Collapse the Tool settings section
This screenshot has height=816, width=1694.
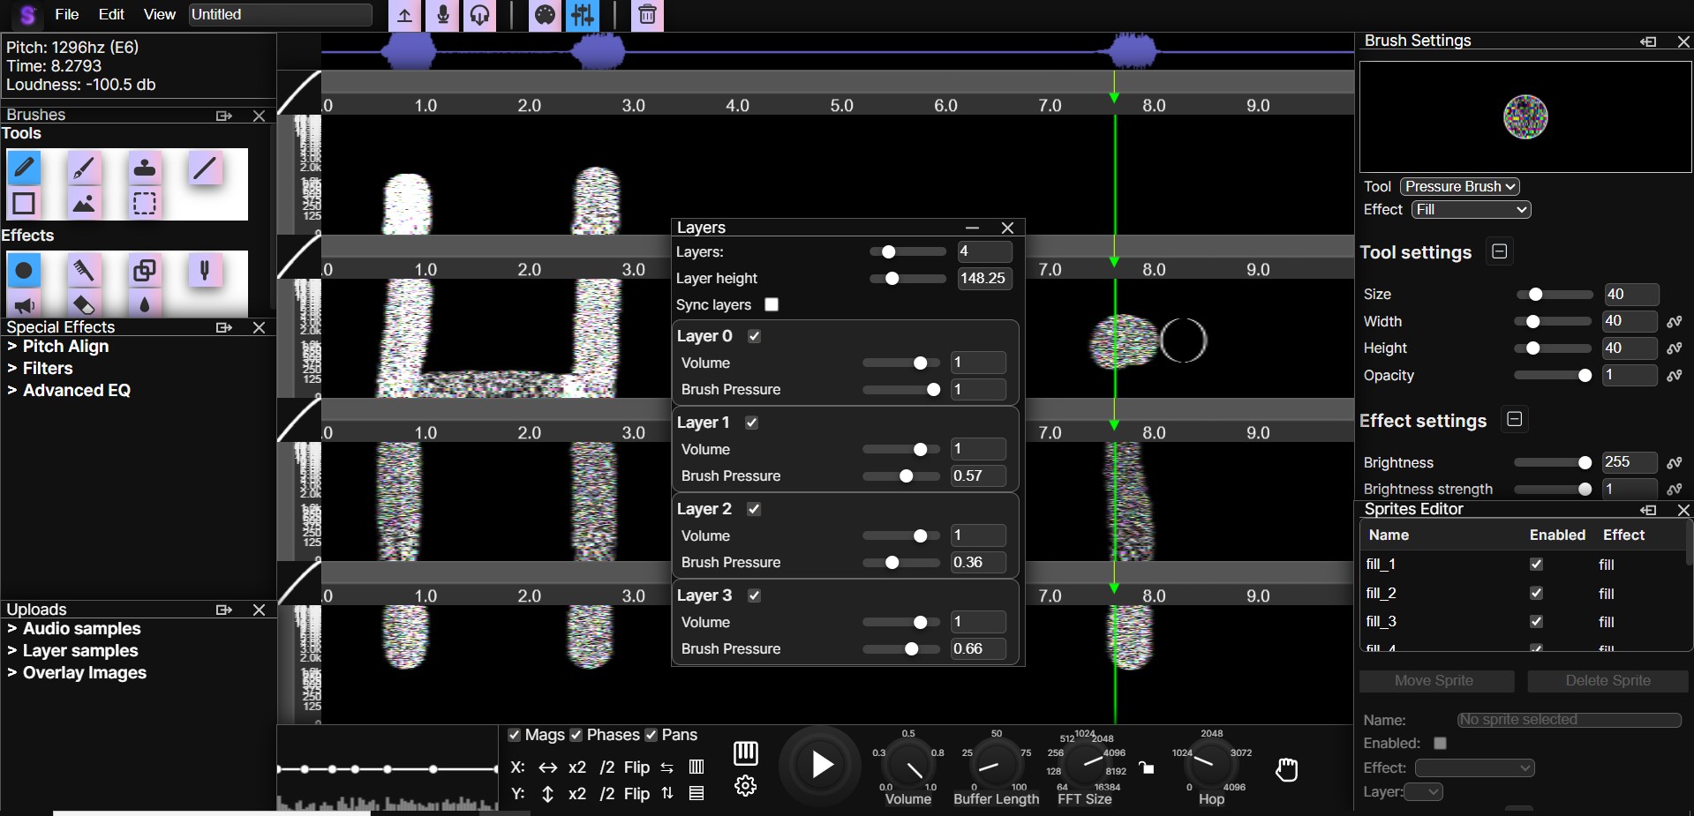[1499, 251]
